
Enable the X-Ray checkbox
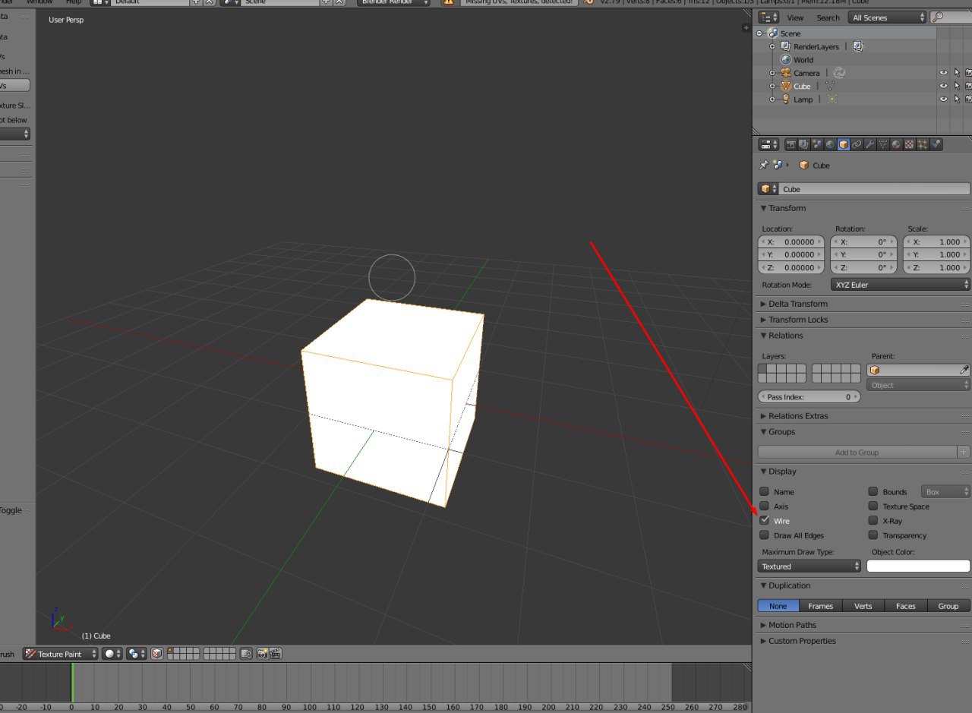[873, 520]
